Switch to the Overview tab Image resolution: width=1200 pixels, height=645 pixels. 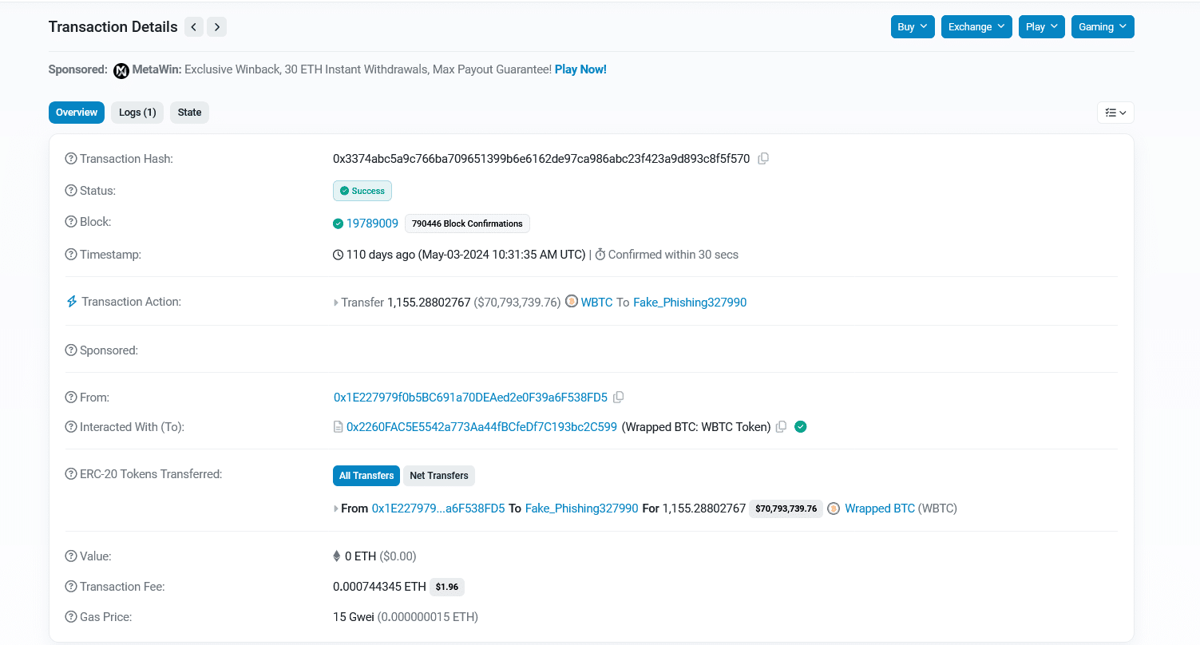click(77, 113)
